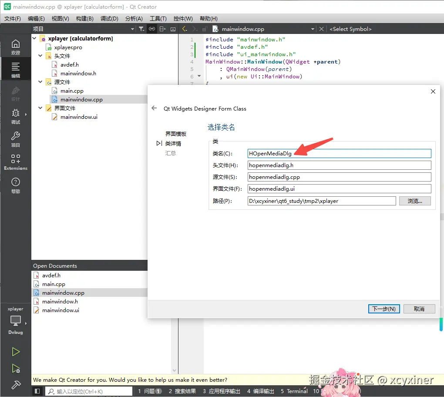
Task: Open the editor document dropdown arrow
Action: click(x=313, y=29)
